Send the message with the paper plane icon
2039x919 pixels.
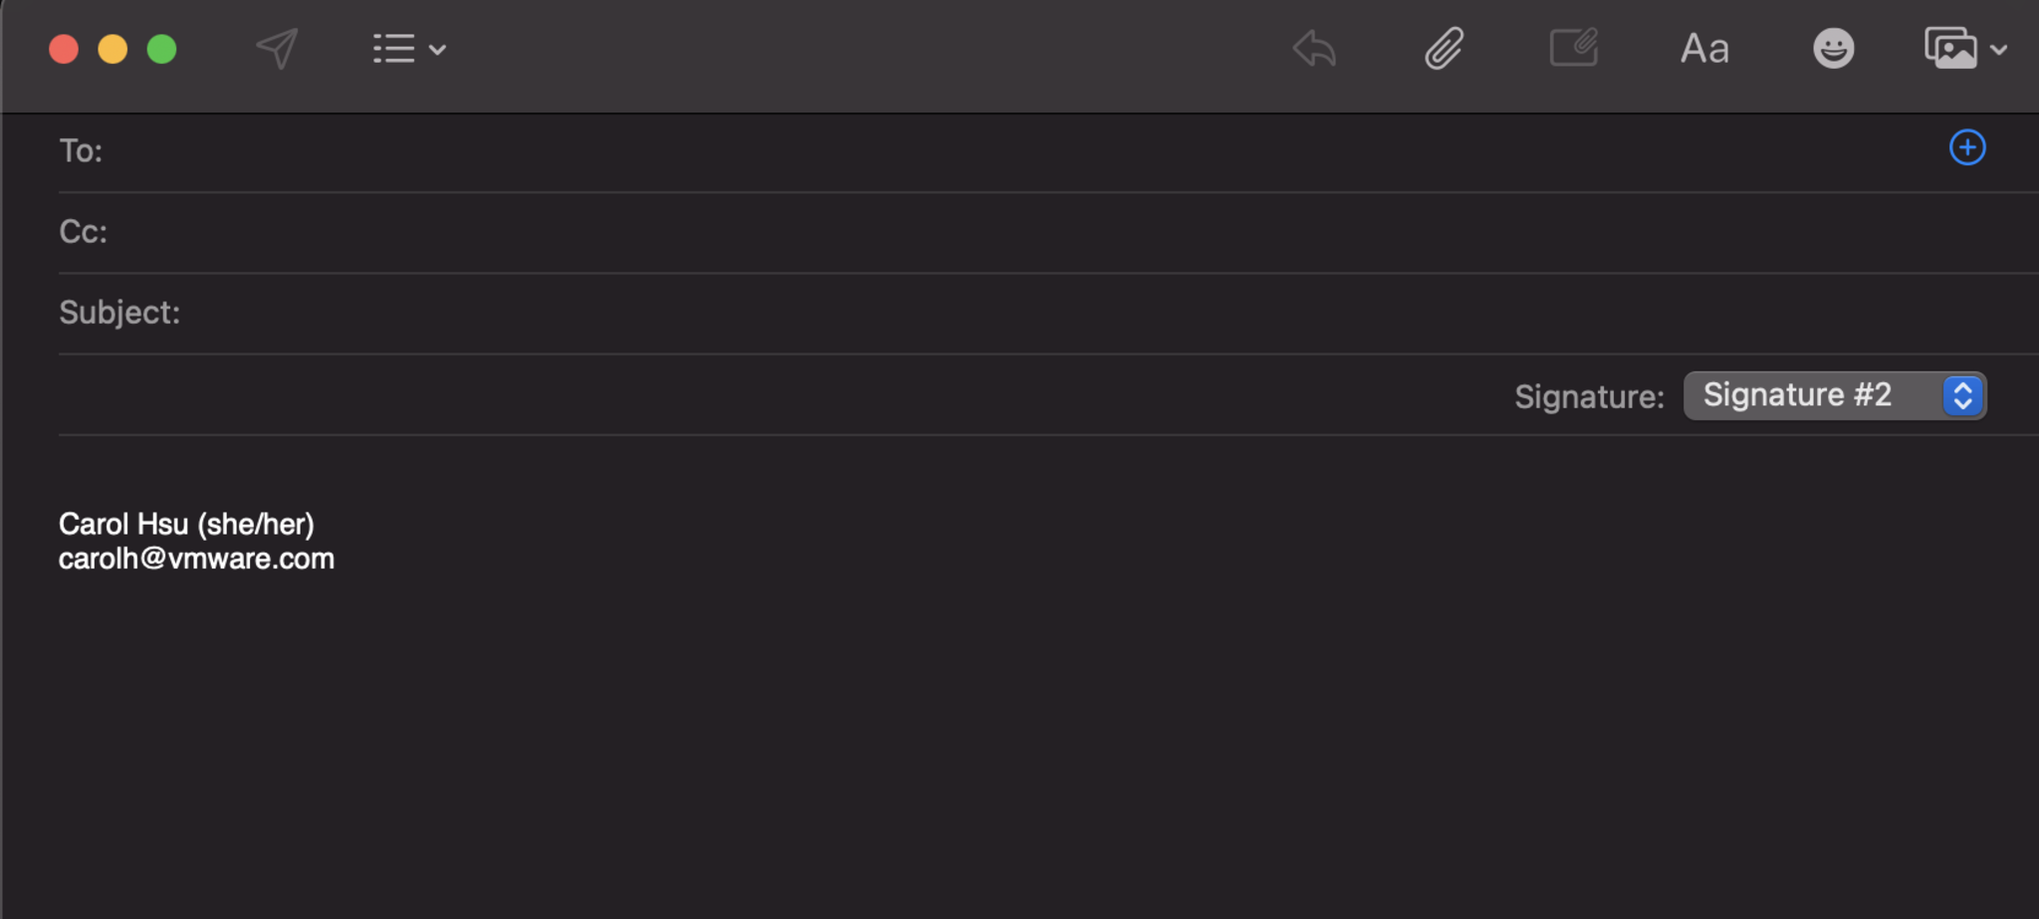coord(277,49)
